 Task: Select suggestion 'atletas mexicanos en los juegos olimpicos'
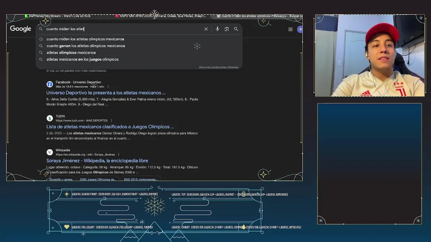pyautogui.click(x=82, y=59)
